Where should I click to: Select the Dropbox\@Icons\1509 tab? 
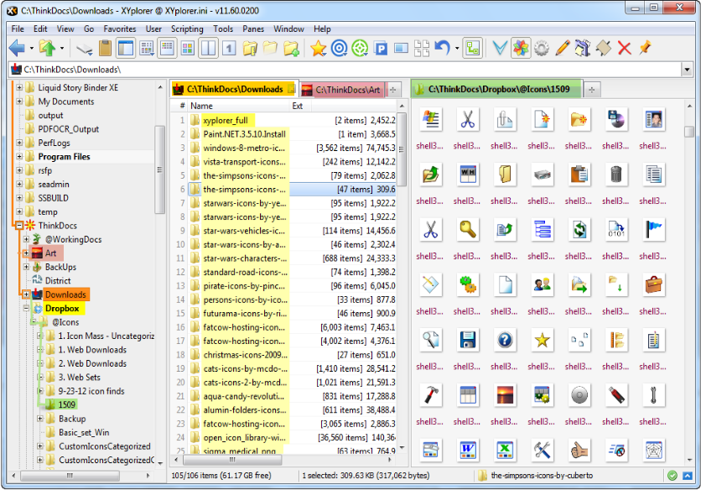click(x=497, y=89)
